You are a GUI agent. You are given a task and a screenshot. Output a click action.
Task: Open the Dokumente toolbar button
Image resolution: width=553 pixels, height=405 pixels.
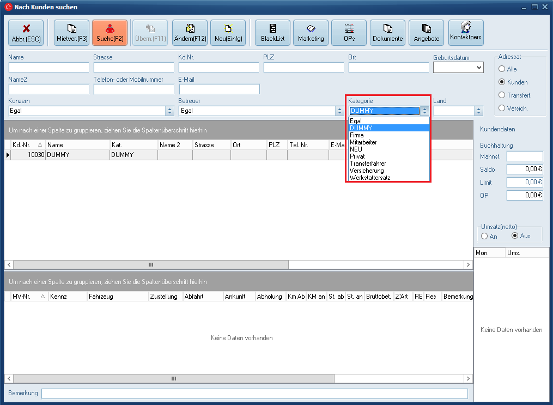pos(387,33)
